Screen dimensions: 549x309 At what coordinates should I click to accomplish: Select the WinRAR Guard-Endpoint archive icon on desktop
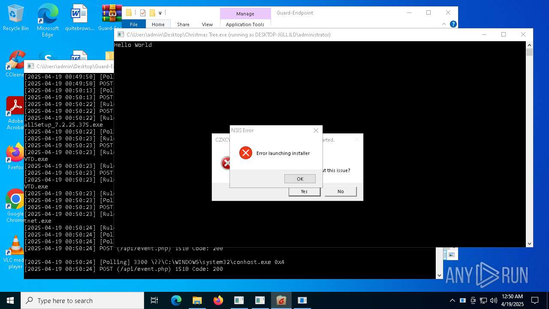pyautogui.click(x=111, y=17)
